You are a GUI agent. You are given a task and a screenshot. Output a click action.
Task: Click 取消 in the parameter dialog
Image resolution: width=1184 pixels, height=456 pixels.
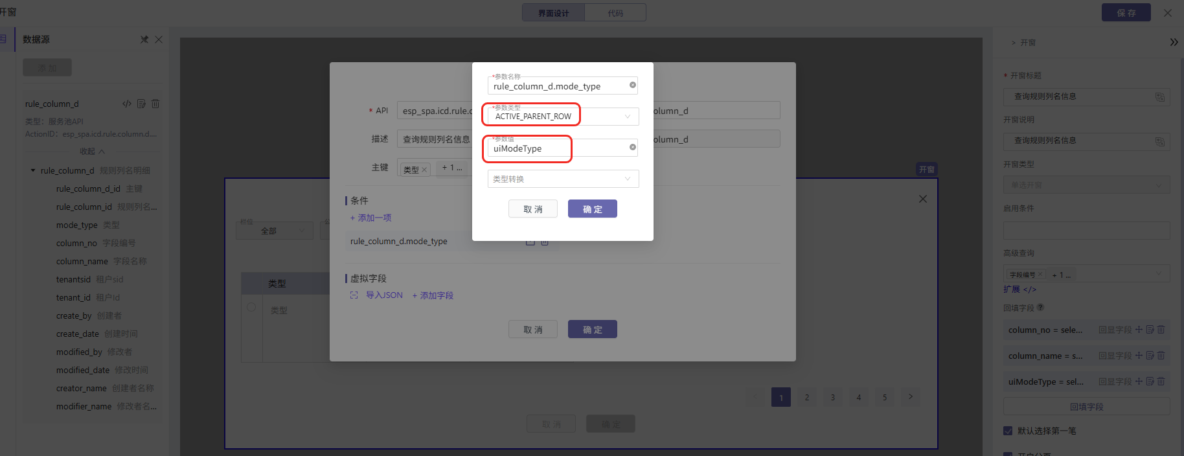click(532, 209)
